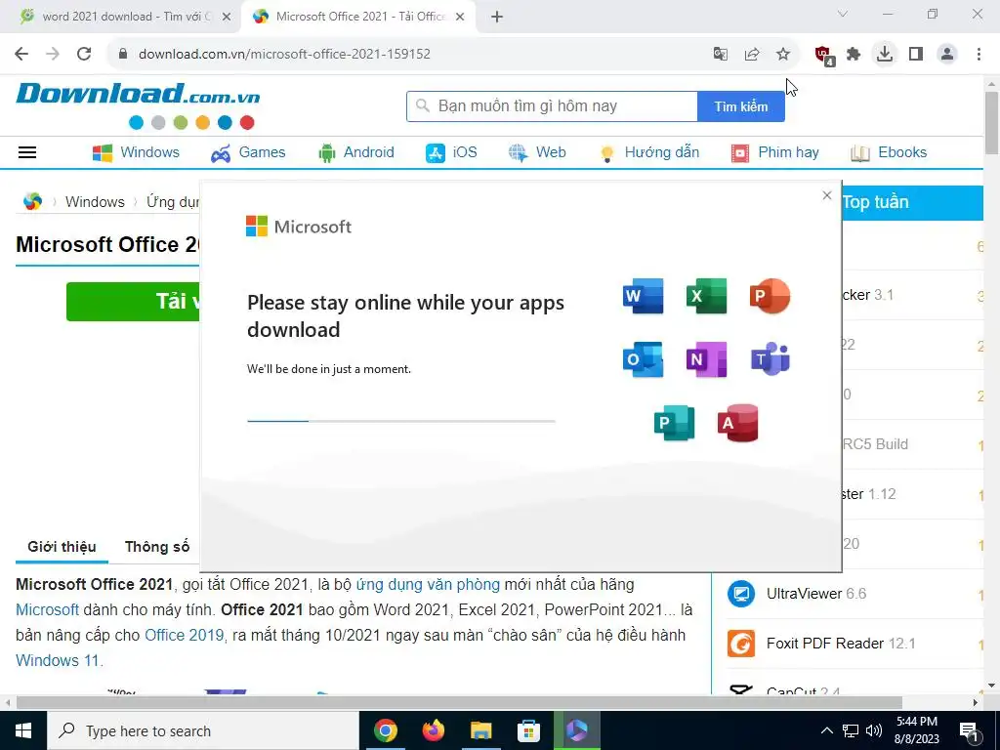Open the tab search chevron

click(x=843, y=14)
